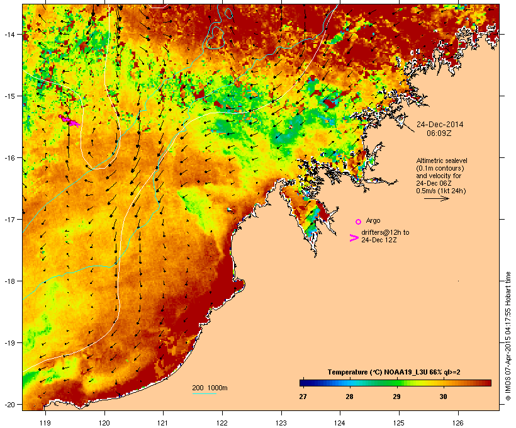The width and height of the screenshot is (516, 428).
Task: Click the magenta Argo circle symbol
Action: point(359,222)
